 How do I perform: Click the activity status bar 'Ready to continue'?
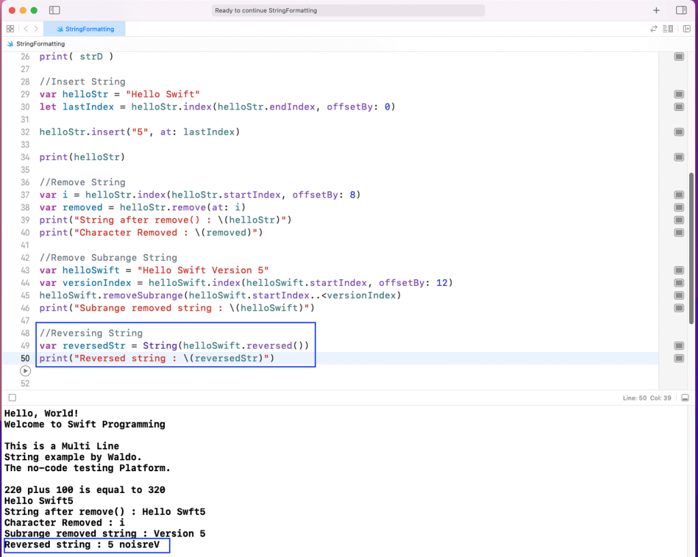tap(348, 10)
